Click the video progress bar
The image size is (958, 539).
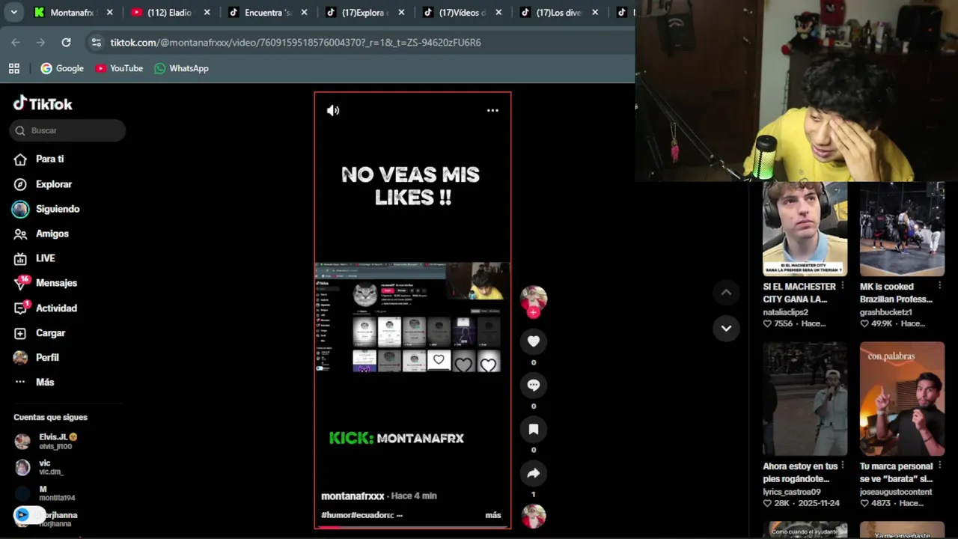coord(412,527)
